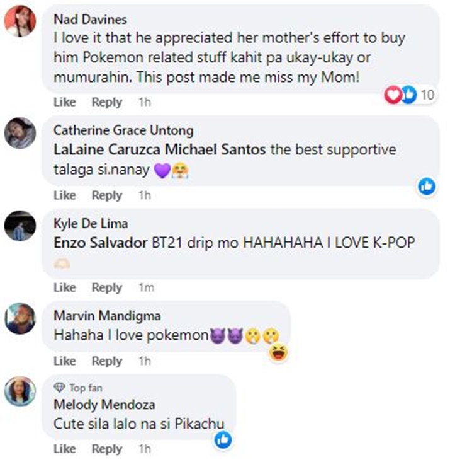
Task: Reply to Nad Davines' comment
Action: click(106, 102)
